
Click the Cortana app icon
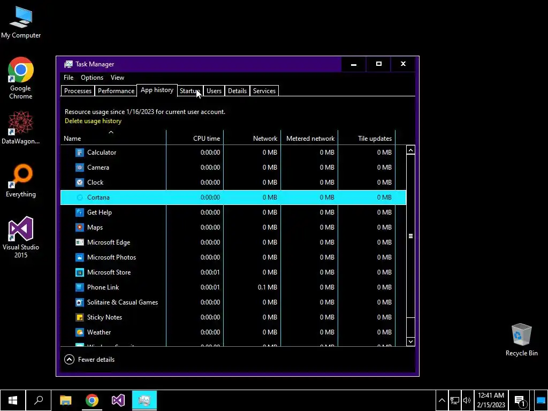click(80, 197)
